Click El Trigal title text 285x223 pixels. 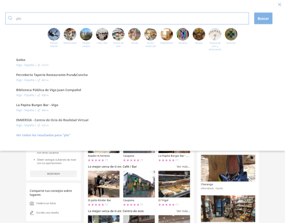coord(163,200)
